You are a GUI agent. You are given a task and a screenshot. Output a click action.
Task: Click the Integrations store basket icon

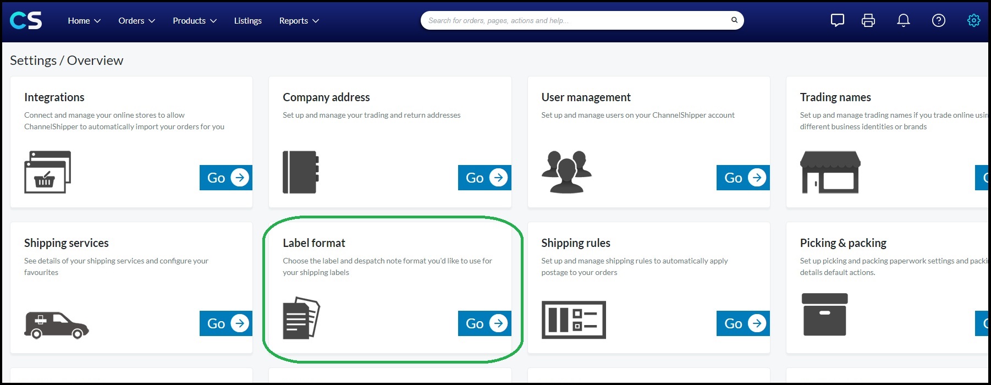[48, 172]
